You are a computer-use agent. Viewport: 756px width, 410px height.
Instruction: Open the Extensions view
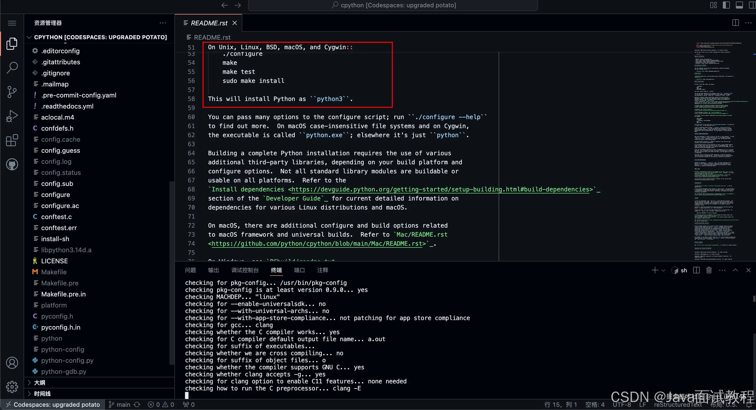click(x=12, y=140)
